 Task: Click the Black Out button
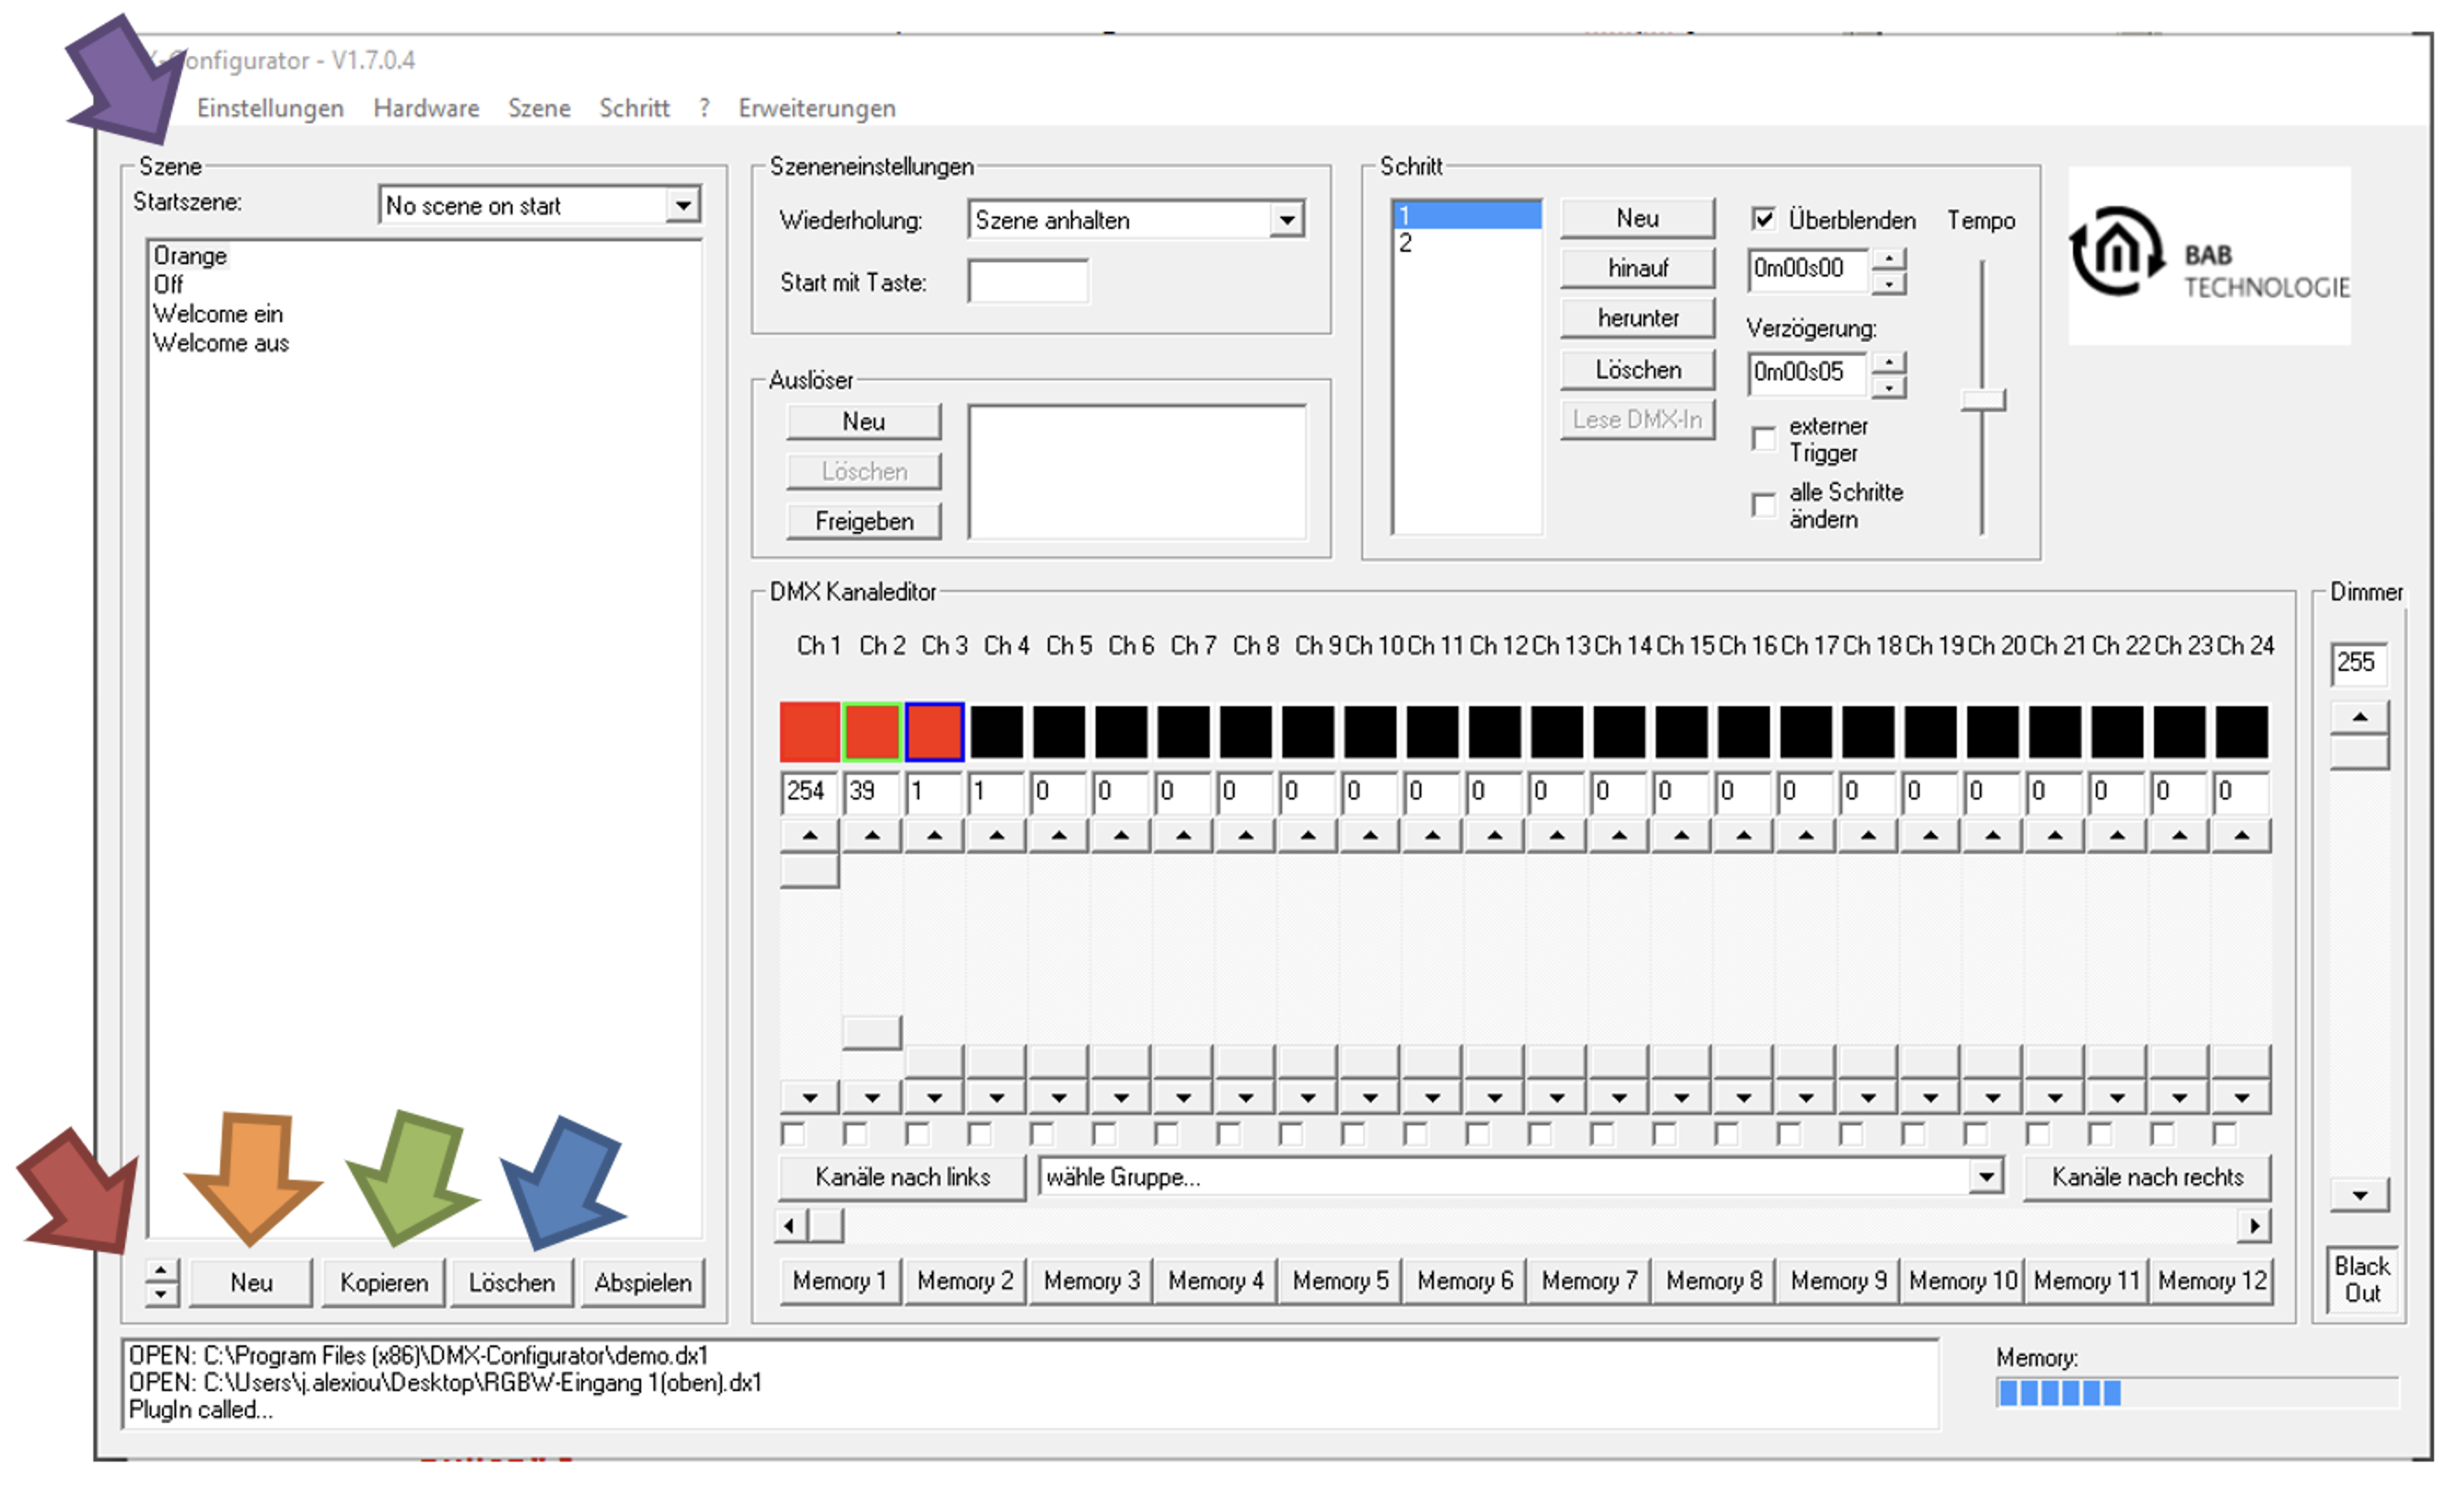2361,1279
